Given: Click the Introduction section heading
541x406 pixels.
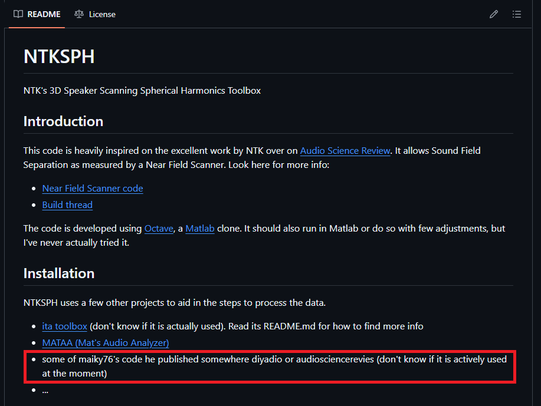Looking at the screenshot, I should click(64, 121).
